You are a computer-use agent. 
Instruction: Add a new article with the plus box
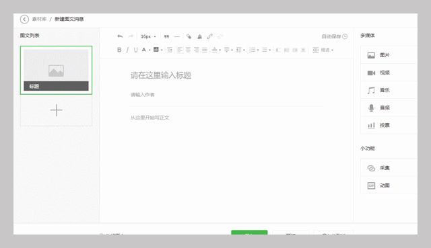(x=56, y=110)
